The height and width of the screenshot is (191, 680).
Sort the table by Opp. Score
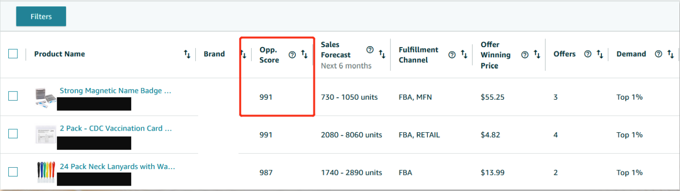pyautogui.click(x=305, y=55)
